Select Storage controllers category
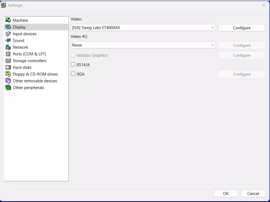Image resolution: width=270 pixels, height=202 pixels. coord(36,61)
